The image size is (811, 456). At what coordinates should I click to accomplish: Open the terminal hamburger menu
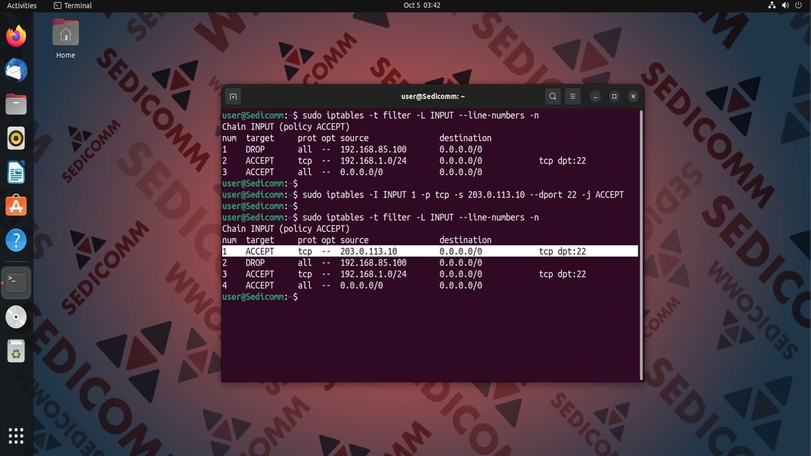tap(573, 97)
